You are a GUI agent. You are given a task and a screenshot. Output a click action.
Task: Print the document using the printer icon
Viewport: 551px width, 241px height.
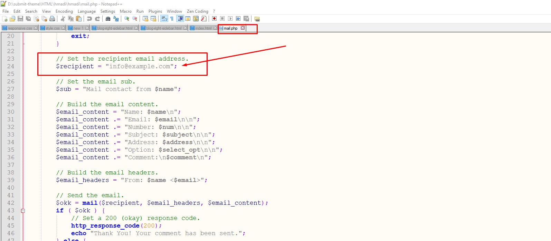click(x=52, y=19)
